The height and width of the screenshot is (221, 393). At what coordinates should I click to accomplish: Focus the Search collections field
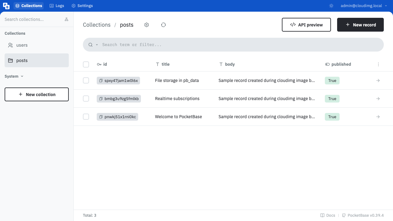click(32, 19)
